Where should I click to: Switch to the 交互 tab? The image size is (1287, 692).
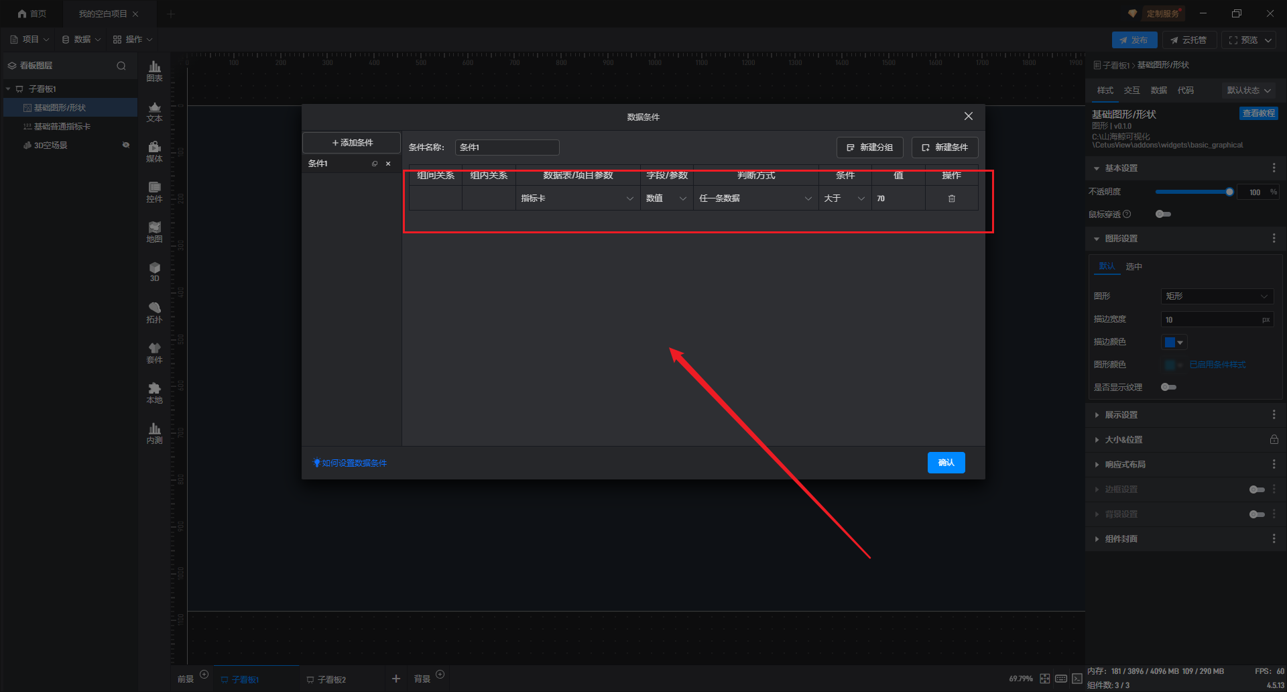(1131, 91)
